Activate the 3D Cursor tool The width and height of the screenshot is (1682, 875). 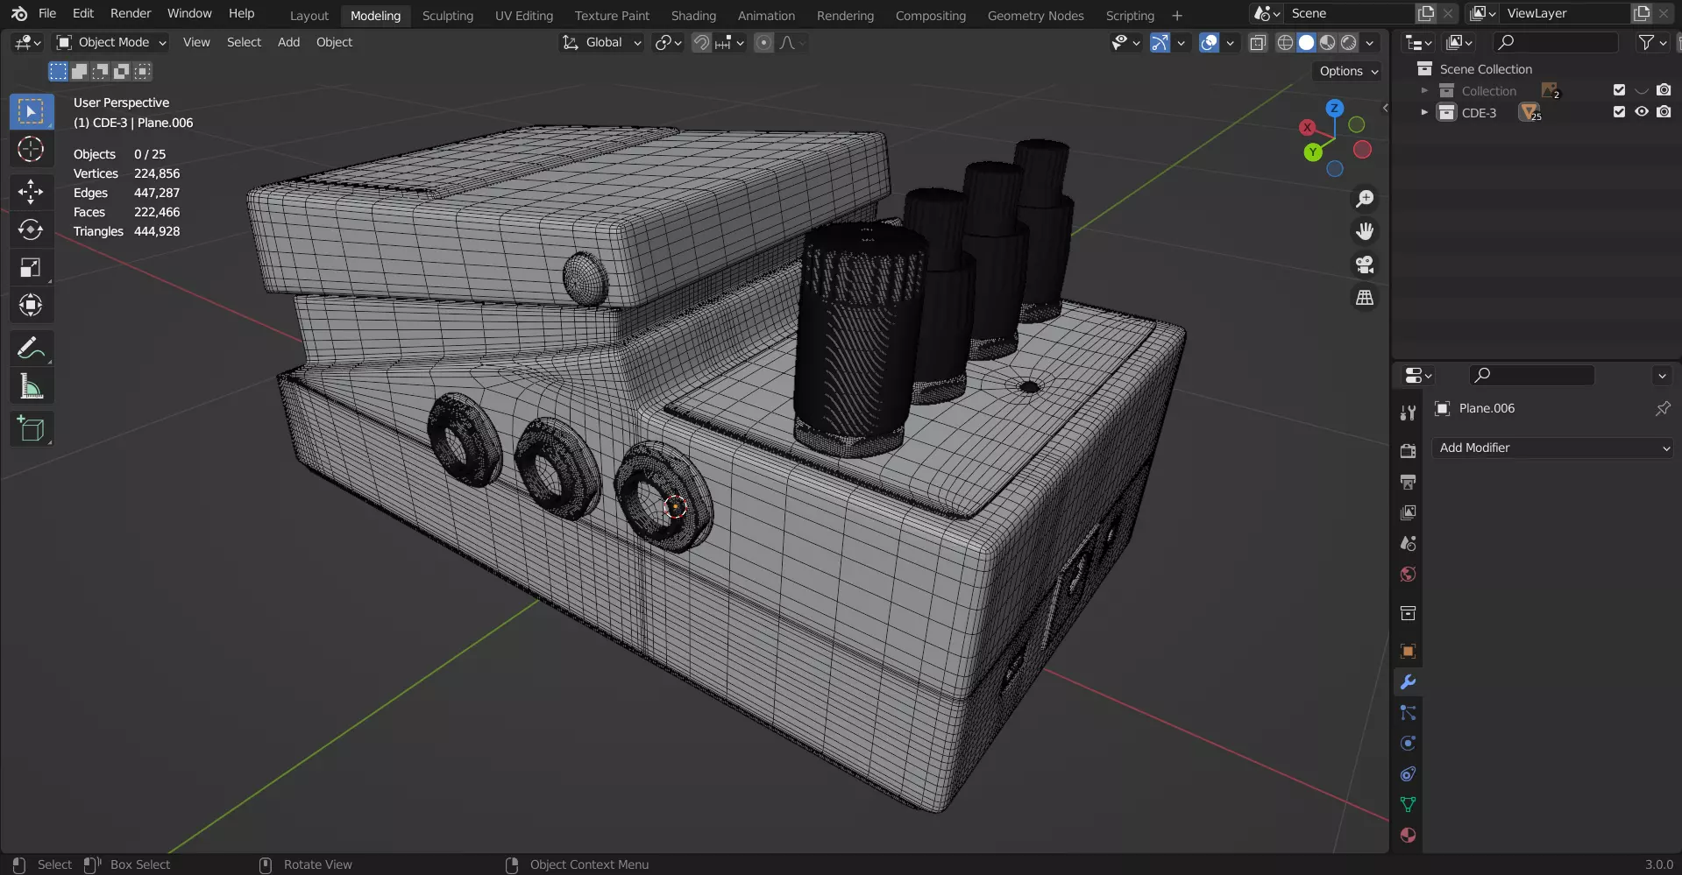31,150
